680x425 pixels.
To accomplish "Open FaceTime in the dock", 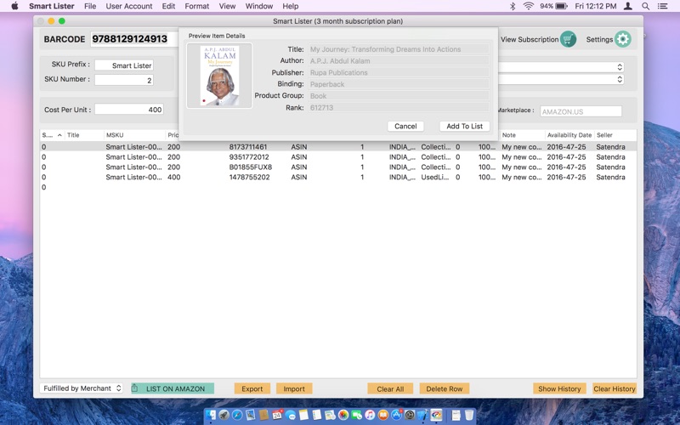I will [x=356, y=415].
